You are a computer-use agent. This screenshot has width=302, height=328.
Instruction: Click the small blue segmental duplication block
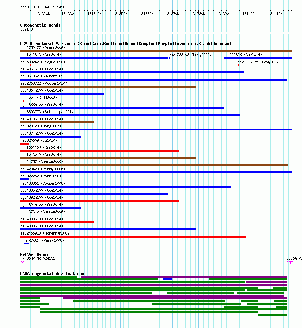[167, 279]
